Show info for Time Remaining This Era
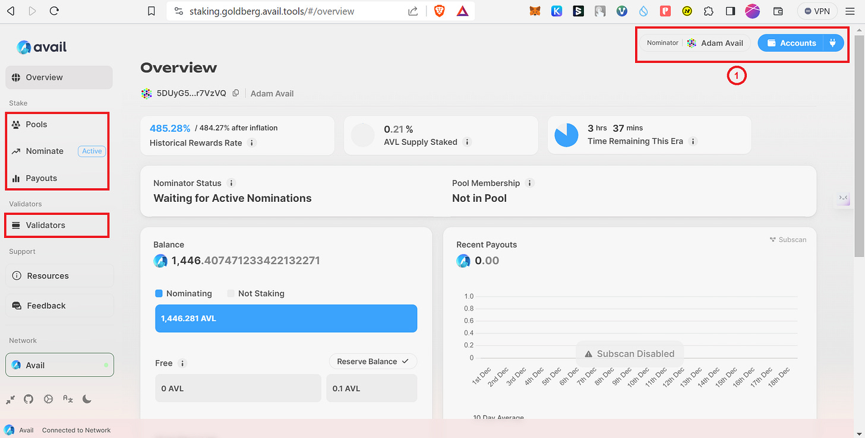865x438 pixels. tap(693, 141)
